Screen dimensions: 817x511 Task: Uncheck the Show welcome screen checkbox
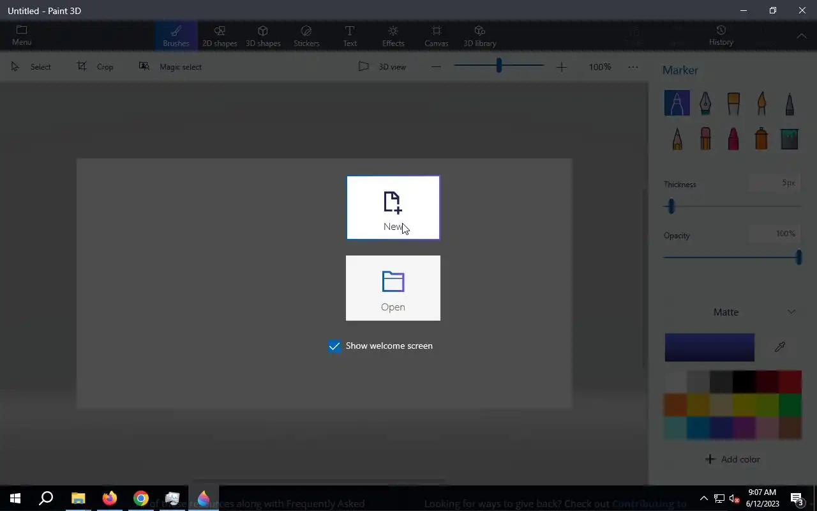click(334, 346)
